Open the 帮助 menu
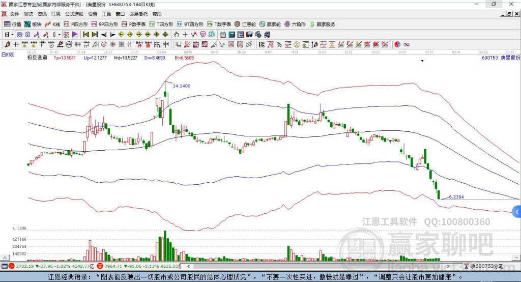The image size is (521, 282). click(x=157, y=14)
